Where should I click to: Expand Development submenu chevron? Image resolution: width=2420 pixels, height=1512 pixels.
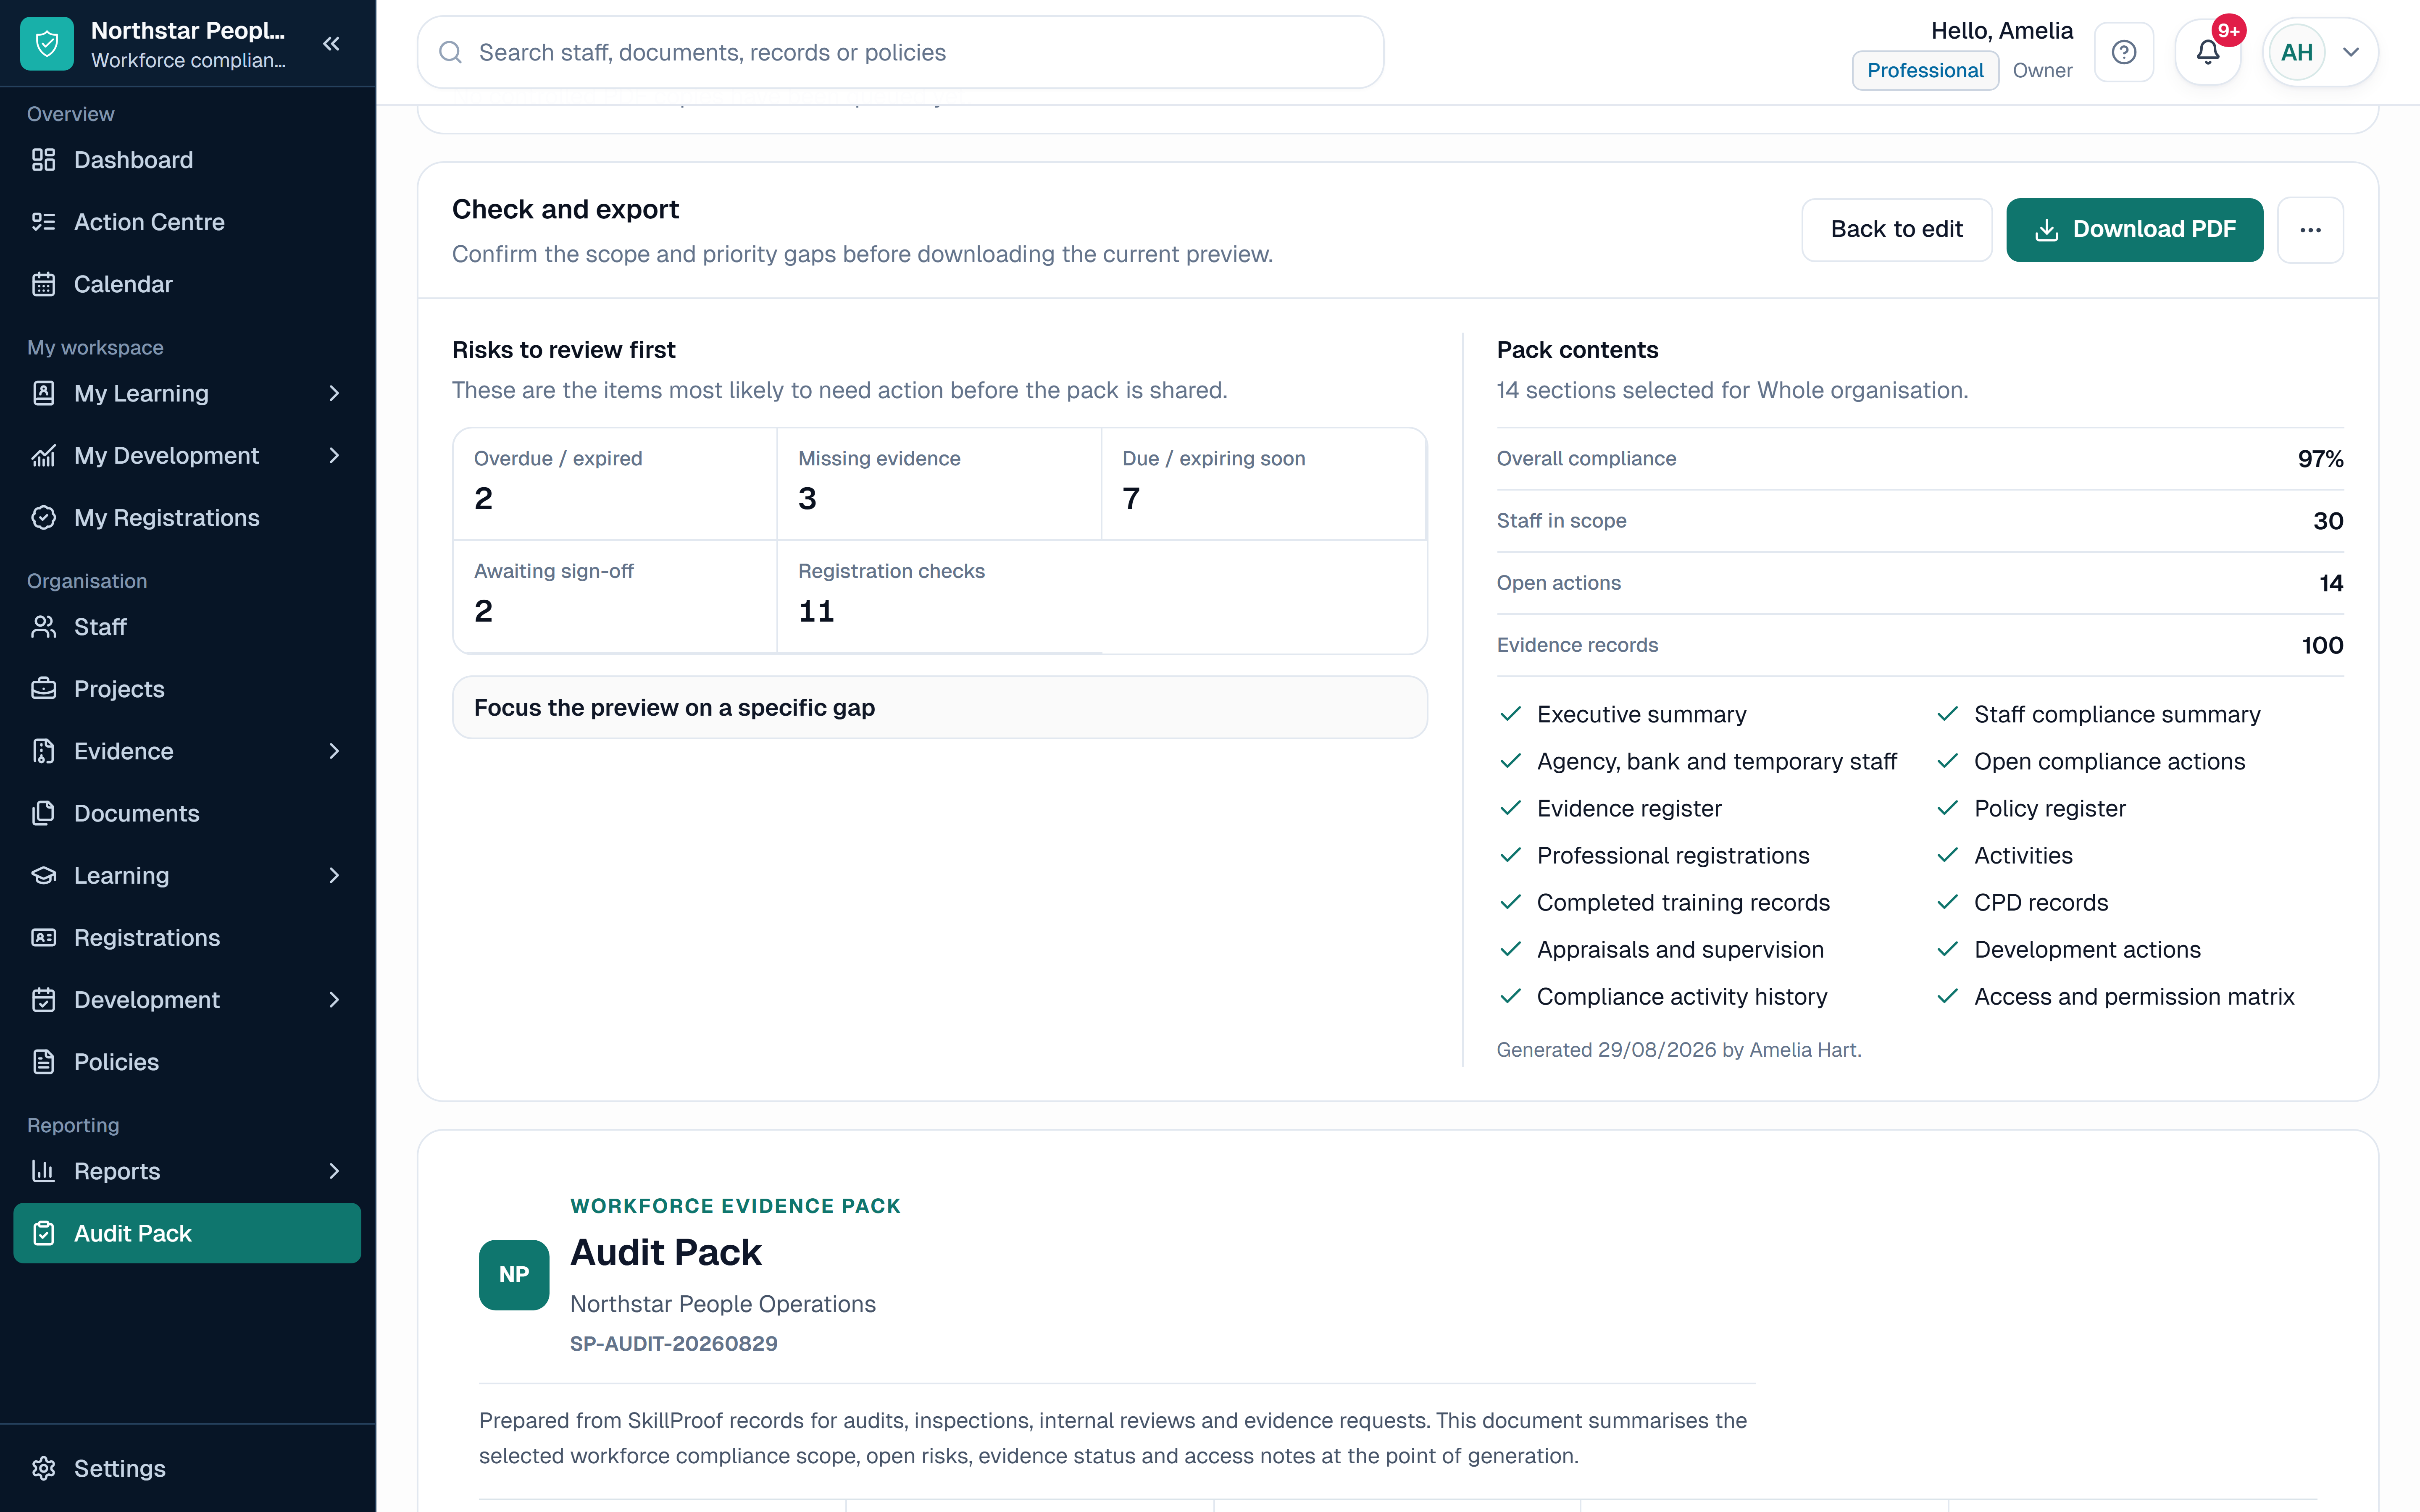334,999
